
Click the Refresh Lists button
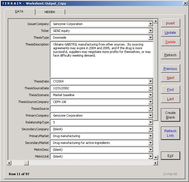[x=170, y=133]
